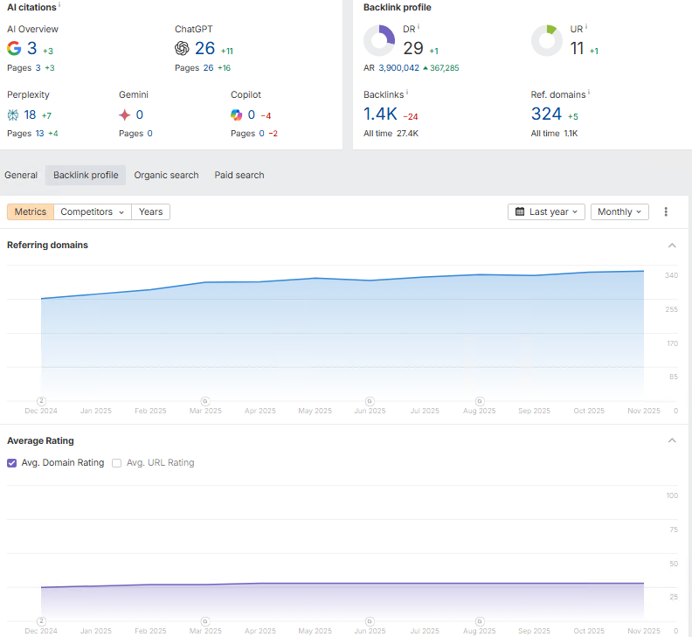Viewport: 692px width, 637px height.
Task: Click the Copilot logo icon
Action: [237, 115]
